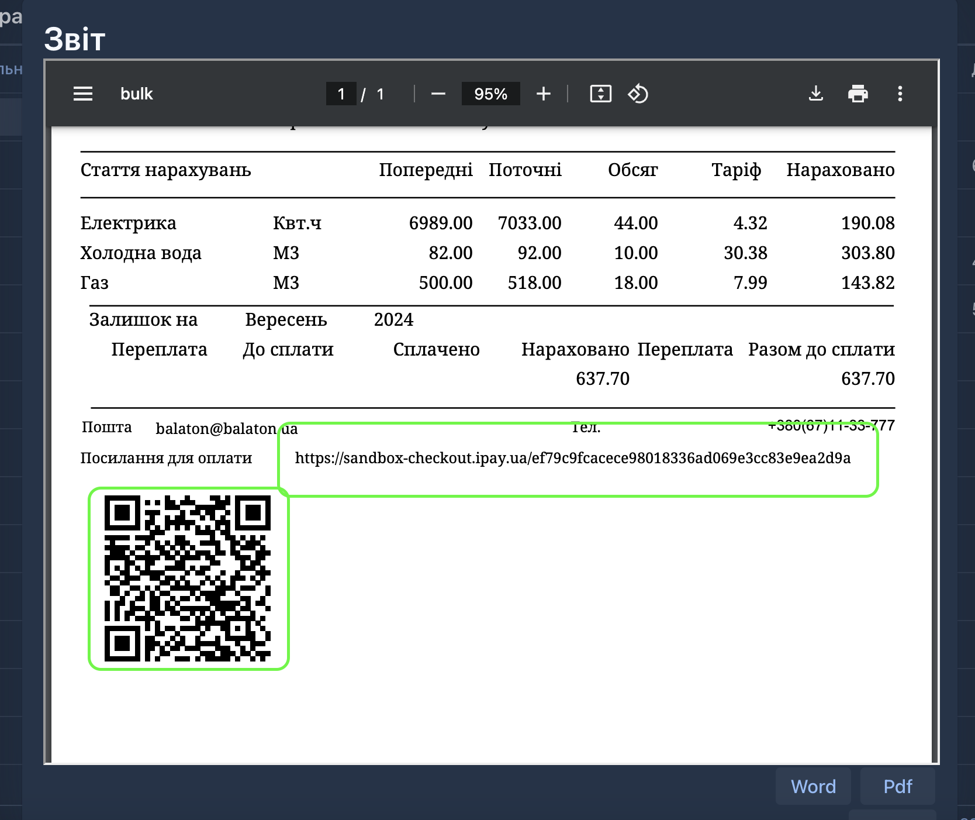Image resolution: width=975 pixels, height=820 pixels.
Task: Rotate the document counterclockwise
Action: click(638, 94)
